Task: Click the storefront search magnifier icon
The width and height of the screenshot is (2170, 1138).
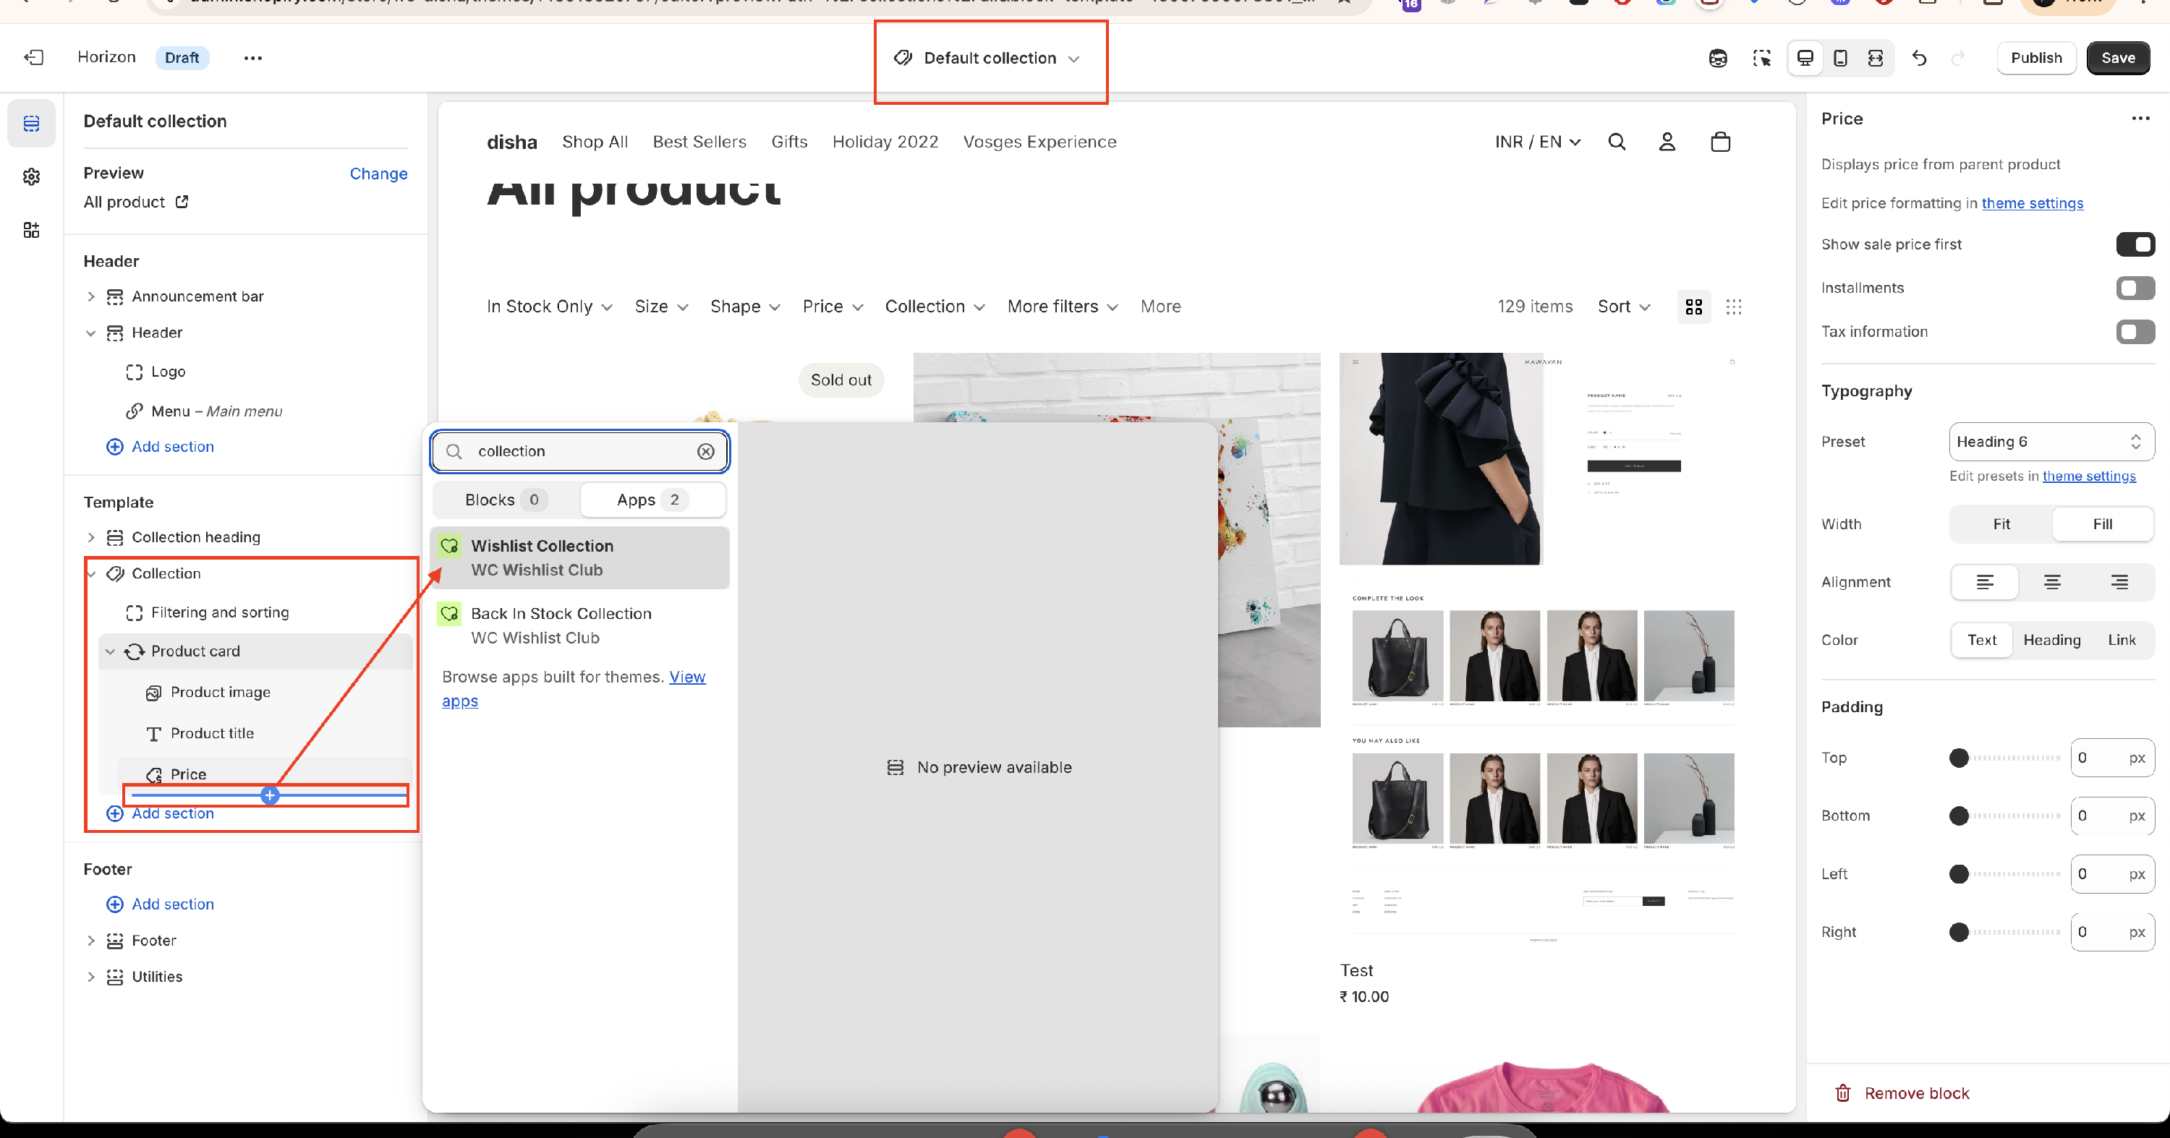Action: pos(1617,142)
